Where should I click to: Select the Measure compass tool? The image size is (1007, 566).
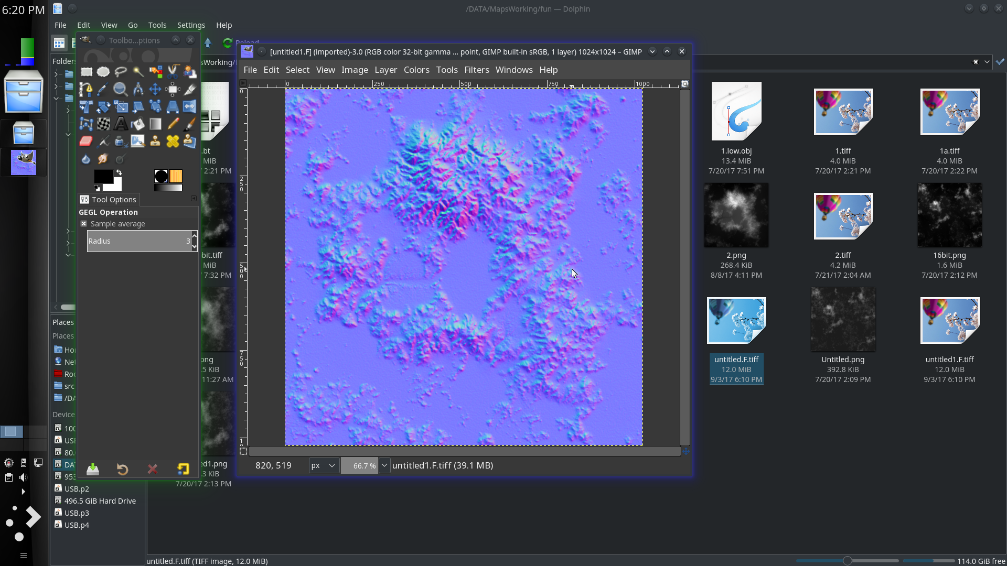138,89
